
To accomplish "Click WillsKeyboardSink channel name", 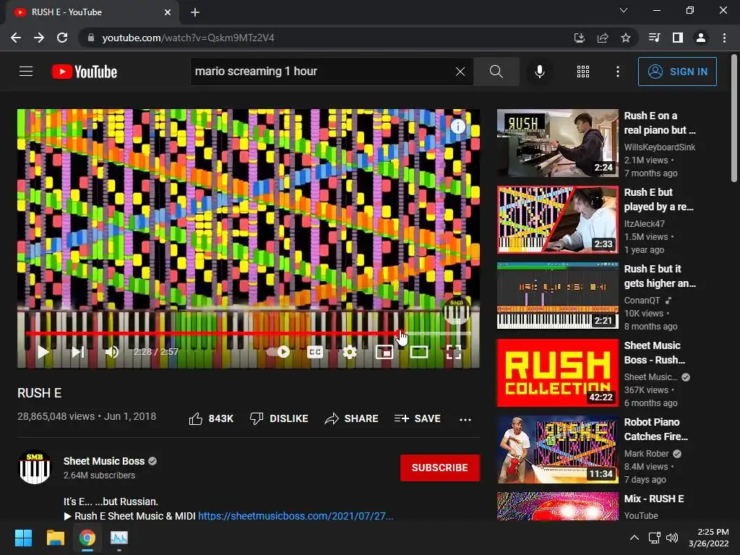I will 659,147.
